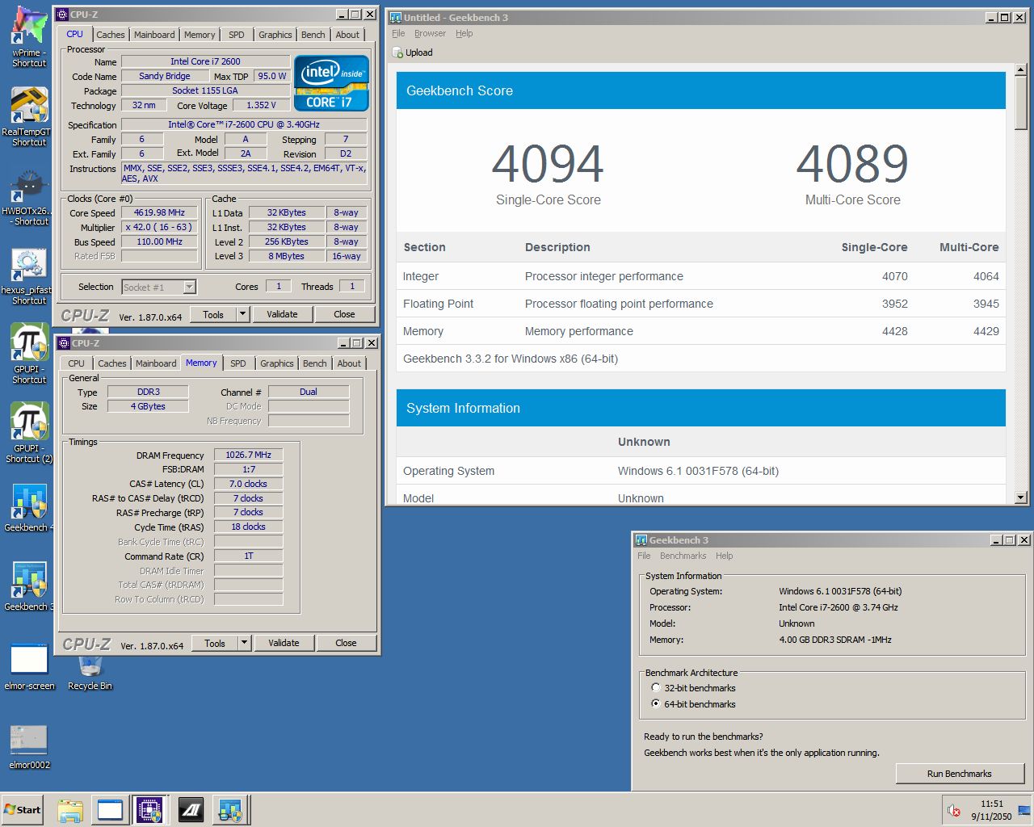
Task: Click the Geekbench results window title icon
Action: click(x=396, y=17)
